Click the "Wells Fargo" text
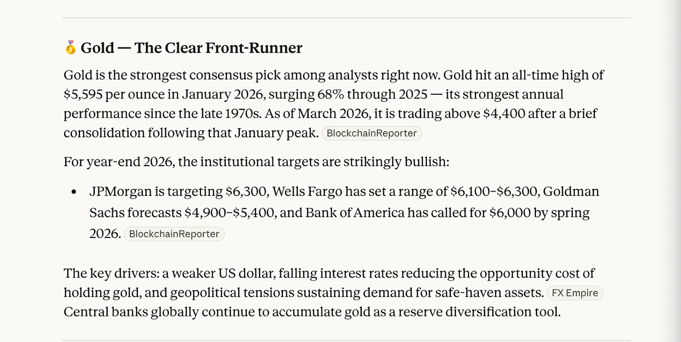The image size is (681, 342). coord(307,192)
